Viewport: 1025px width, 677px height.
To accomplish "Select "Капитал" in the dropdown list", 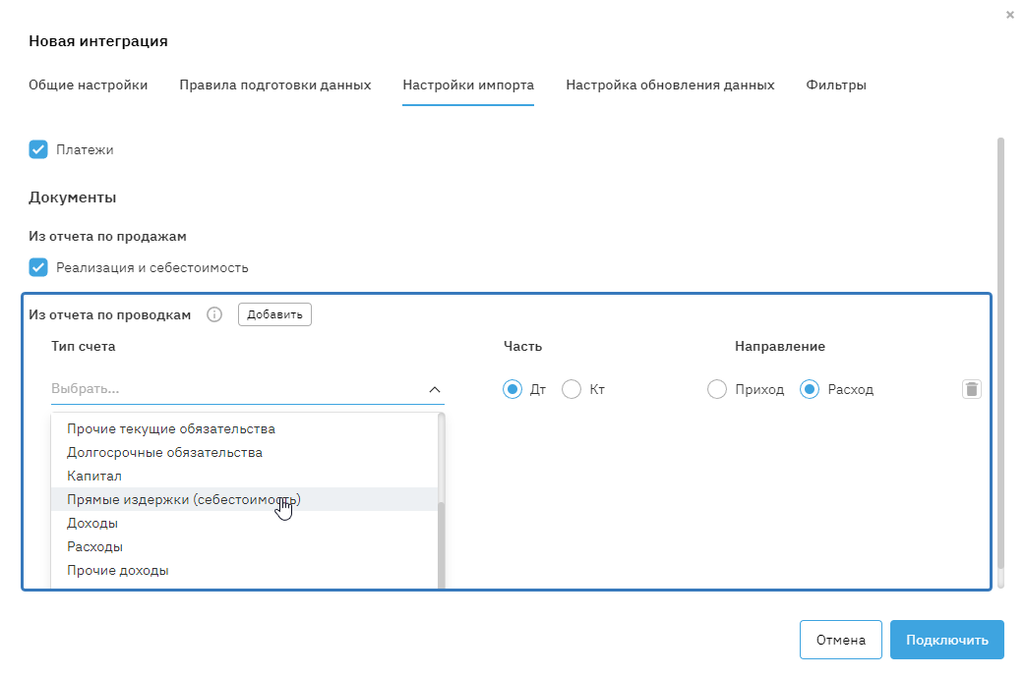I will (94, 476).
